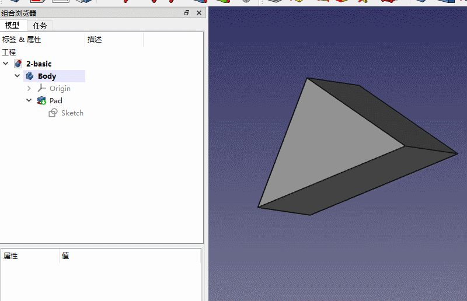Screen dimensions: 467x301
Task: Close the combo view panel
Action: pyautogui.click(x=198, y=13)
